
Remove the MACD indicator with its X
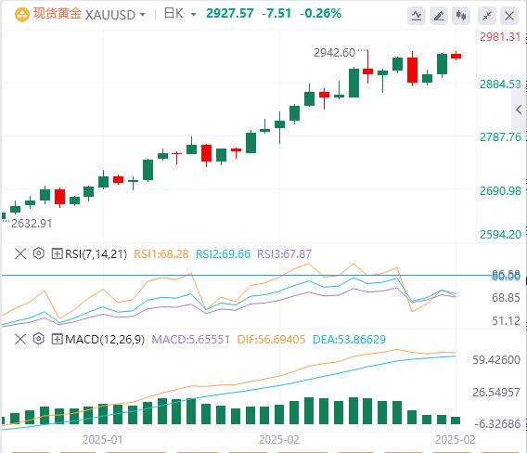coord(20,339)
